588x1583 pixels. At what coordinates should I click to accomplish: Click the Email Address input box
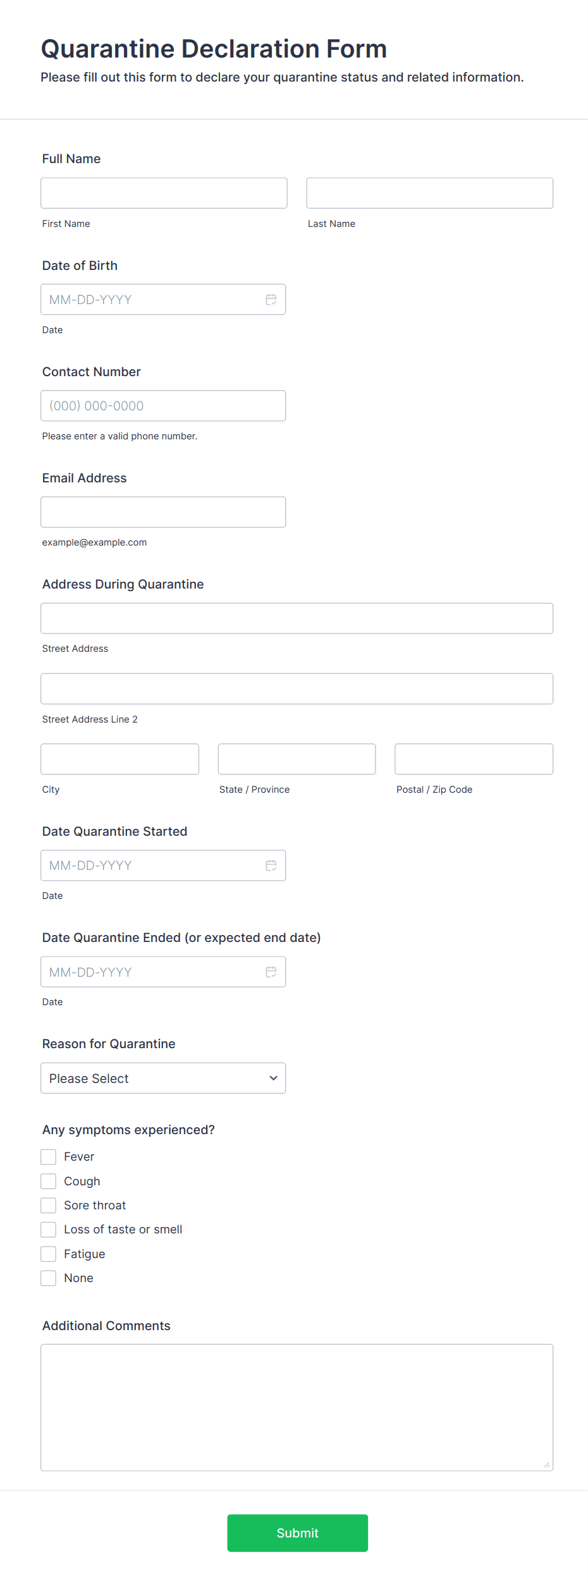(163, 512)
